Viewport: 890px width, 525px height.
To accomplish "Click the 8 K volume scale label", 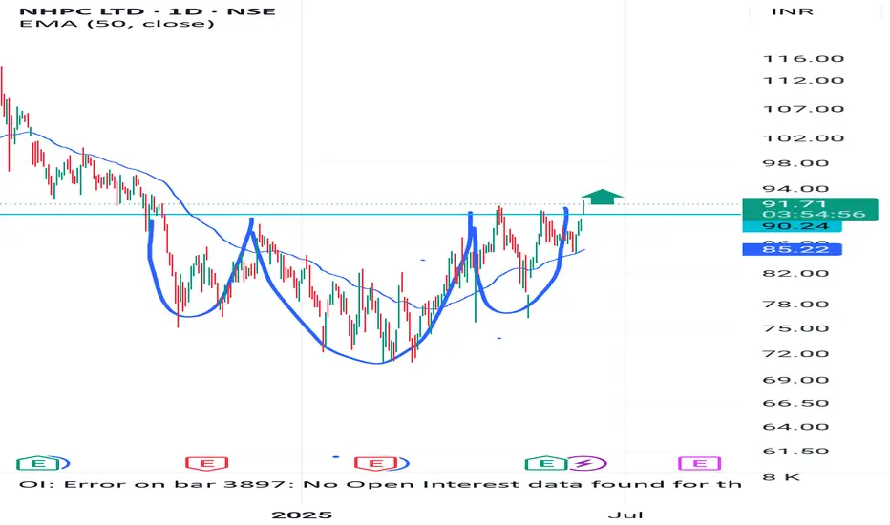I will pos(781,476).
